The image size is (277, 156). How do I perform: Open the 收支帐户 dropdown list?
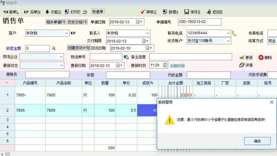(x=228, y=41)
